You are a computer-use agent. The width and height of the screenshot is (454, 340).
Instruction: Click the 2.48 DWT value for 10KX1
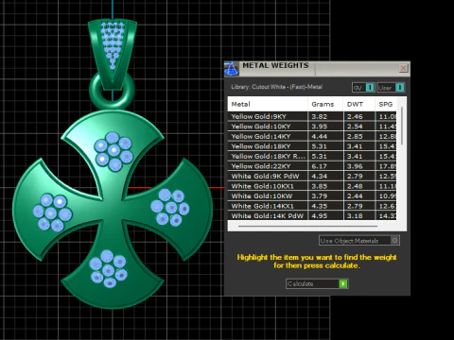355,186
